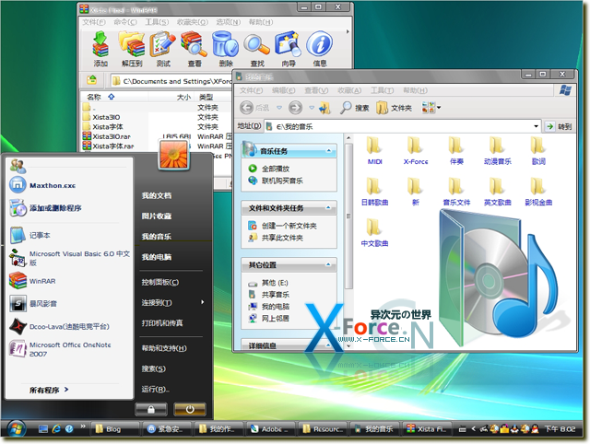Click the Test (测试) icon in WinRAR
590x444 pixels.
(163, 49)
